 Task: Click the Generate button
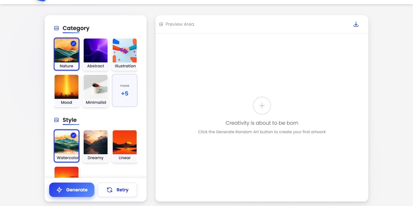point(72,190)
